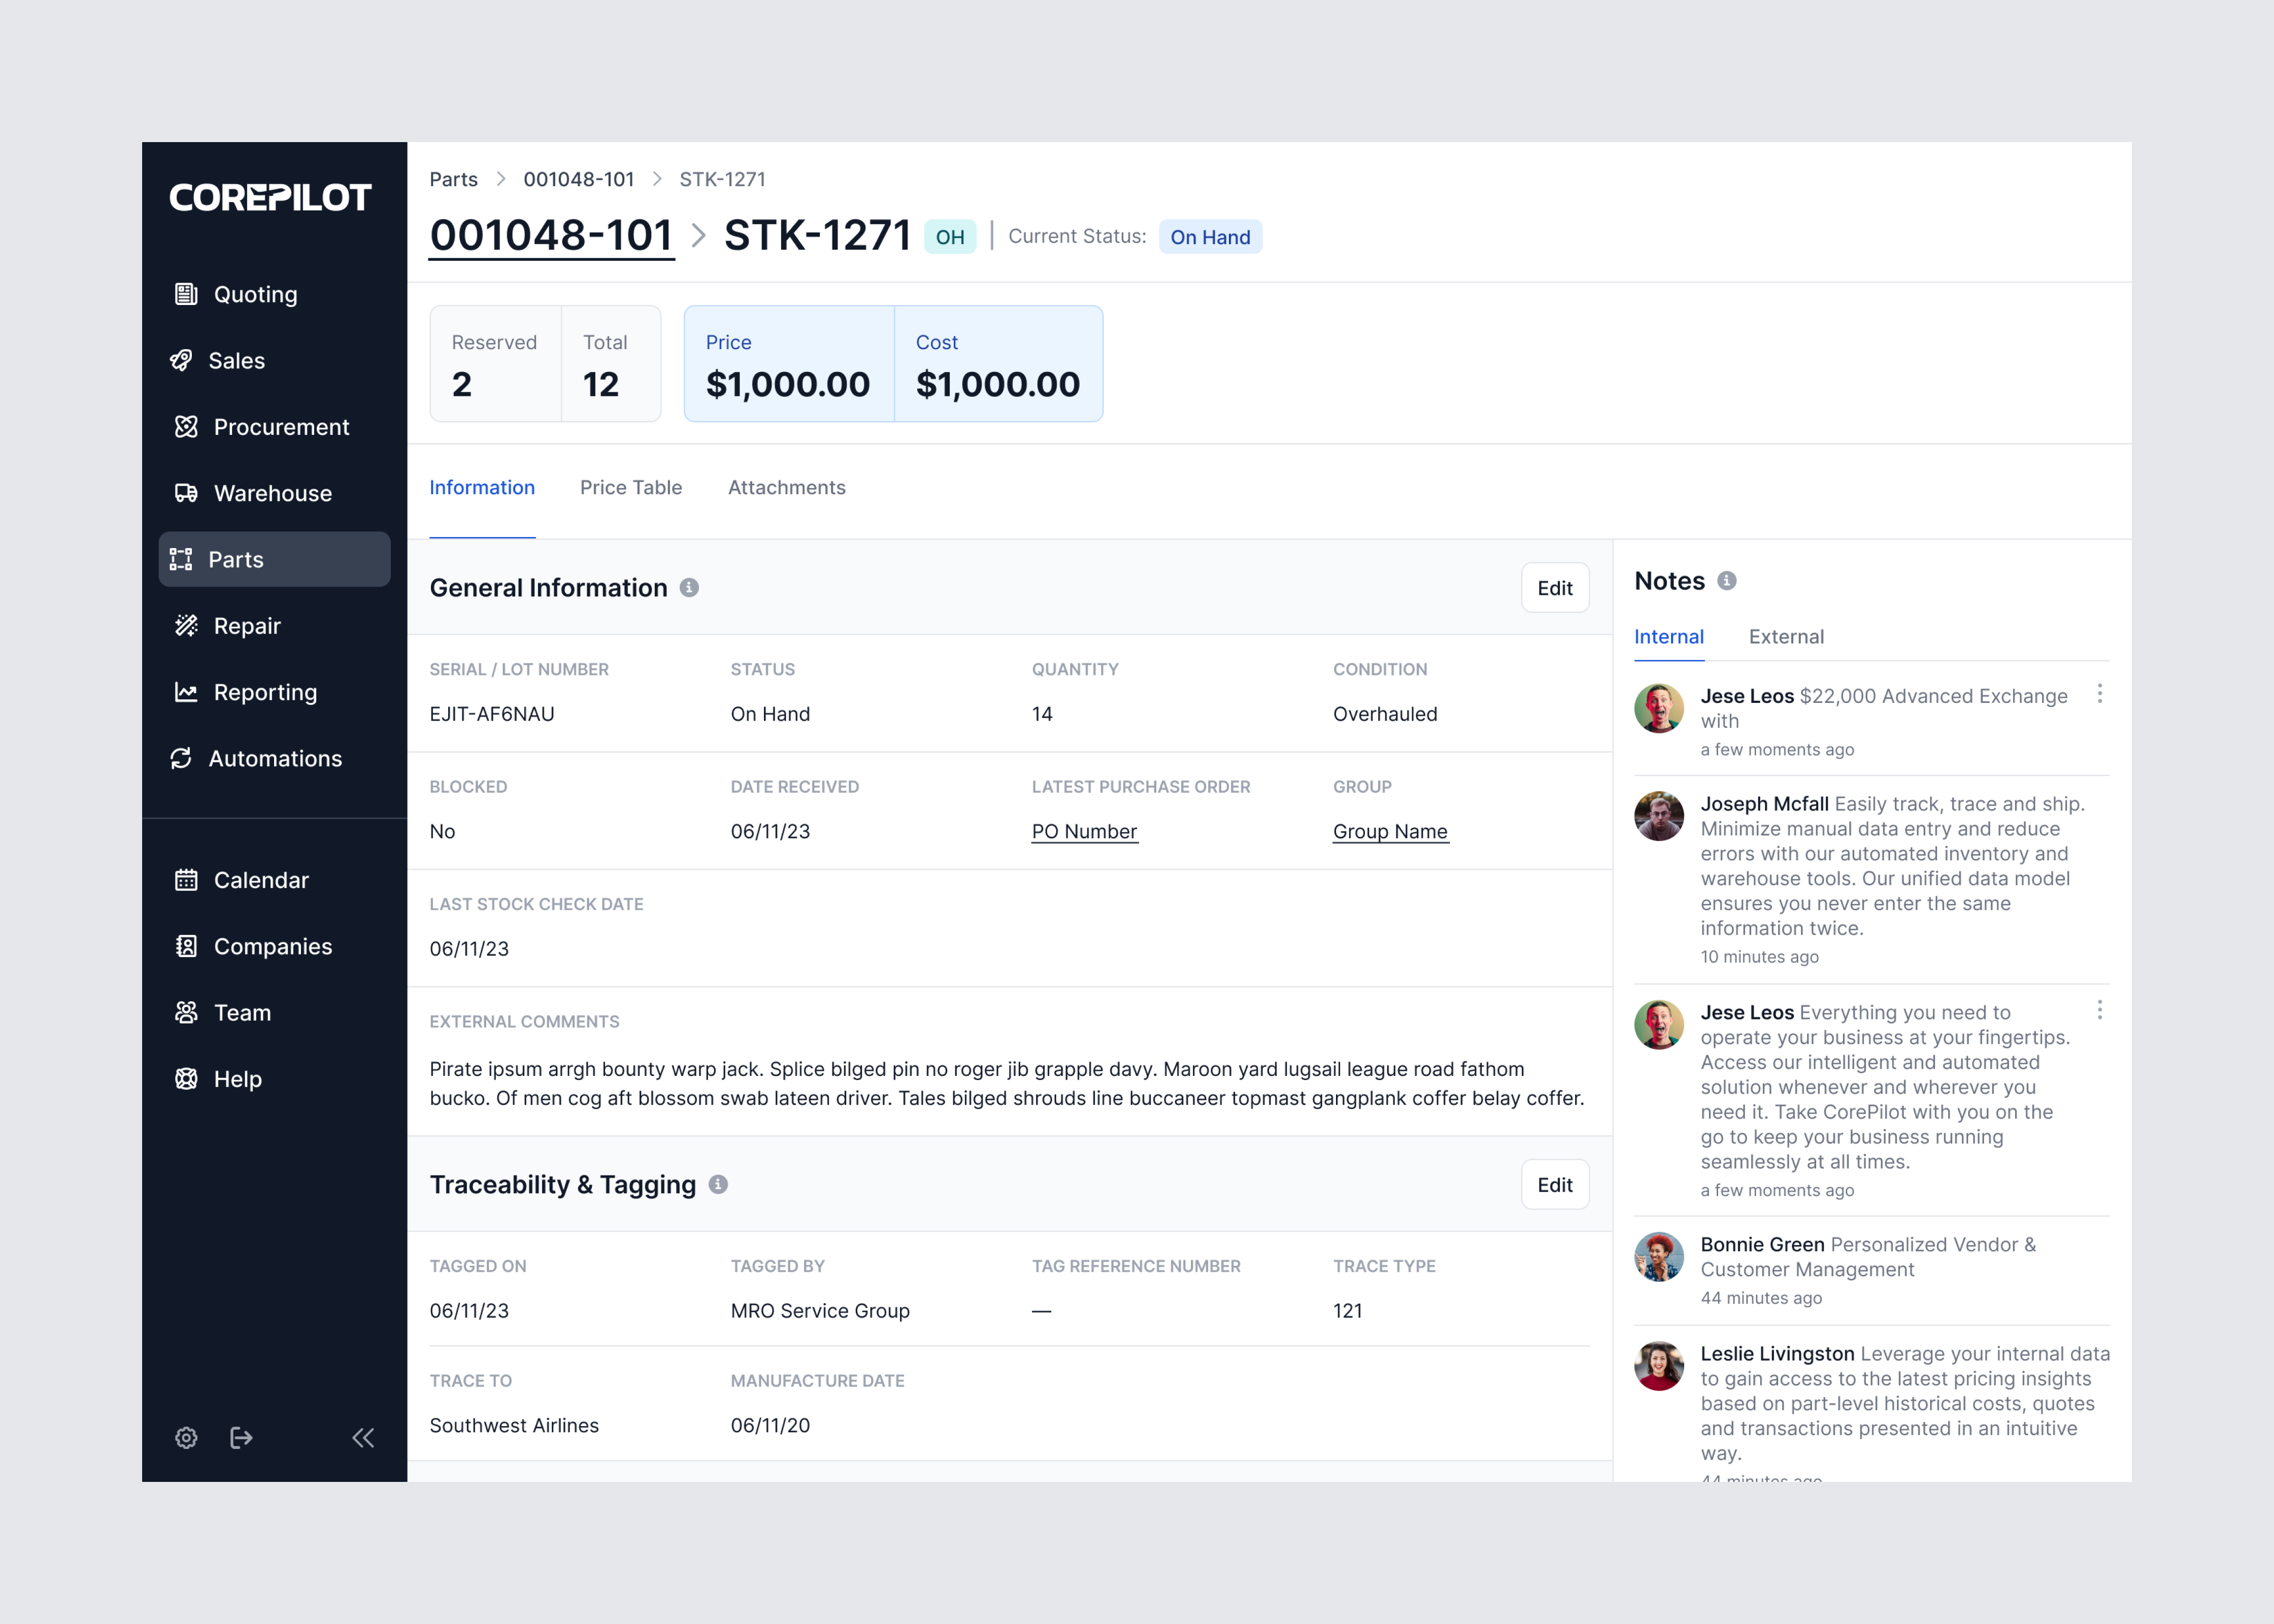
Task: Click the Notes info icon
Action: pyautogui.click(x=1727, y=581)
